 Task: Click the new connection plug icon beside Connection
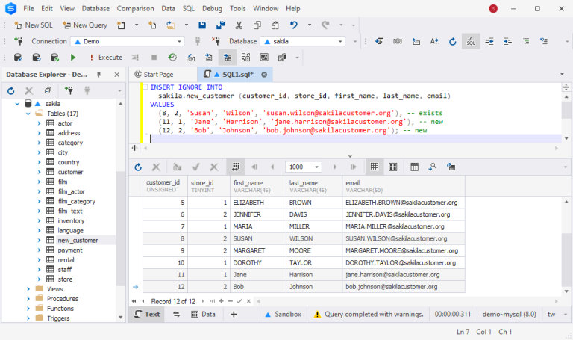click(18, 41)
